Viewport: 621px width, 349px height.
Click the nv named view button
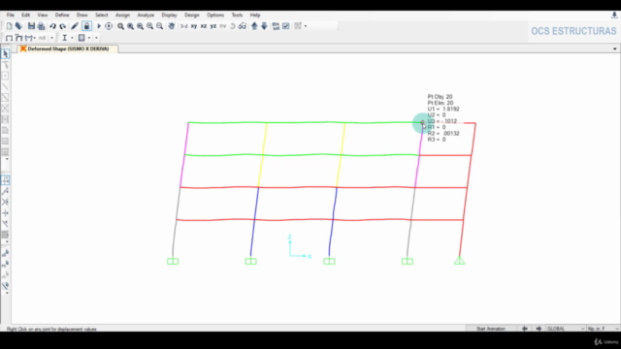coord(222,26)
